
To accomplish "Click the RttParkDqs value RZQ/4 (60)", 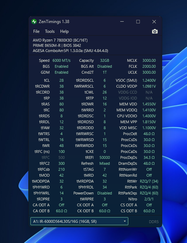I will coord(149,193).
